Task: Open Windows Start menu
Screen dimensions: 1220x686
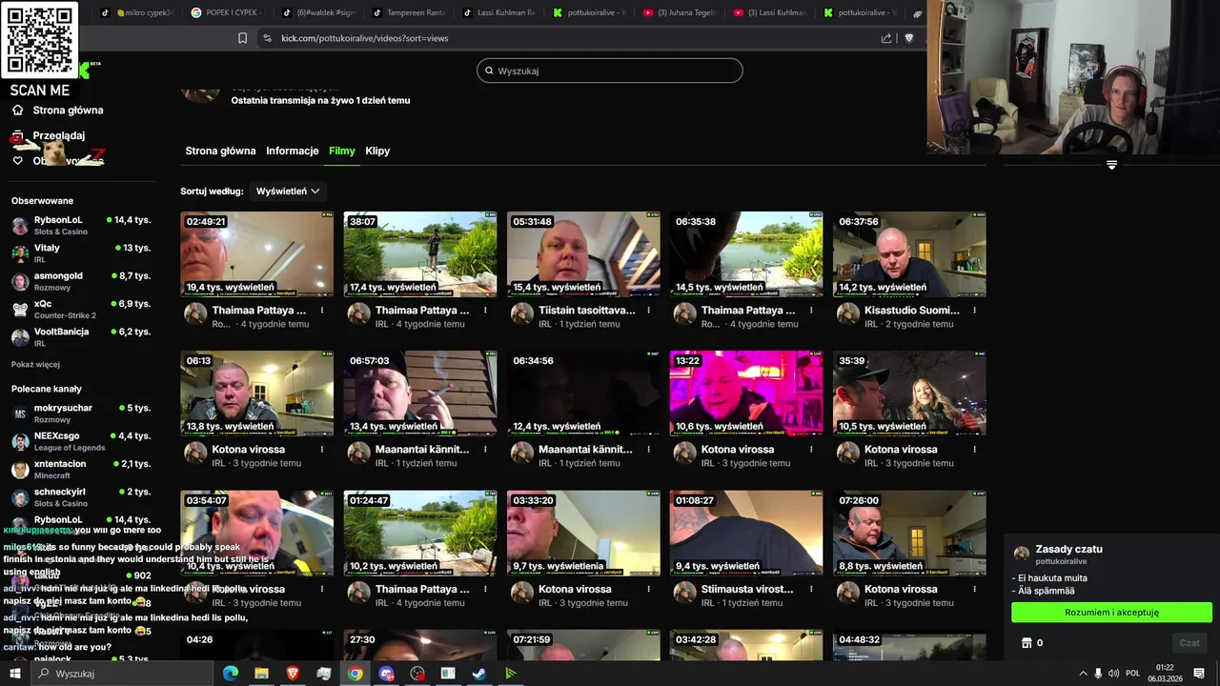Action: [15, 674]
